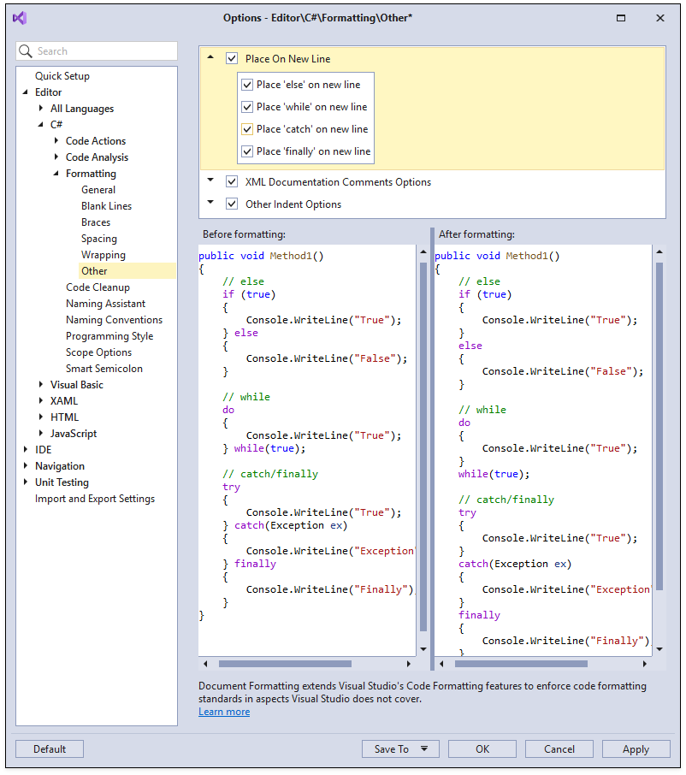Click the Visual Studio logo icon
This screenshot has width=686, height=775.
pyautogui.click(x=20, y=18)
